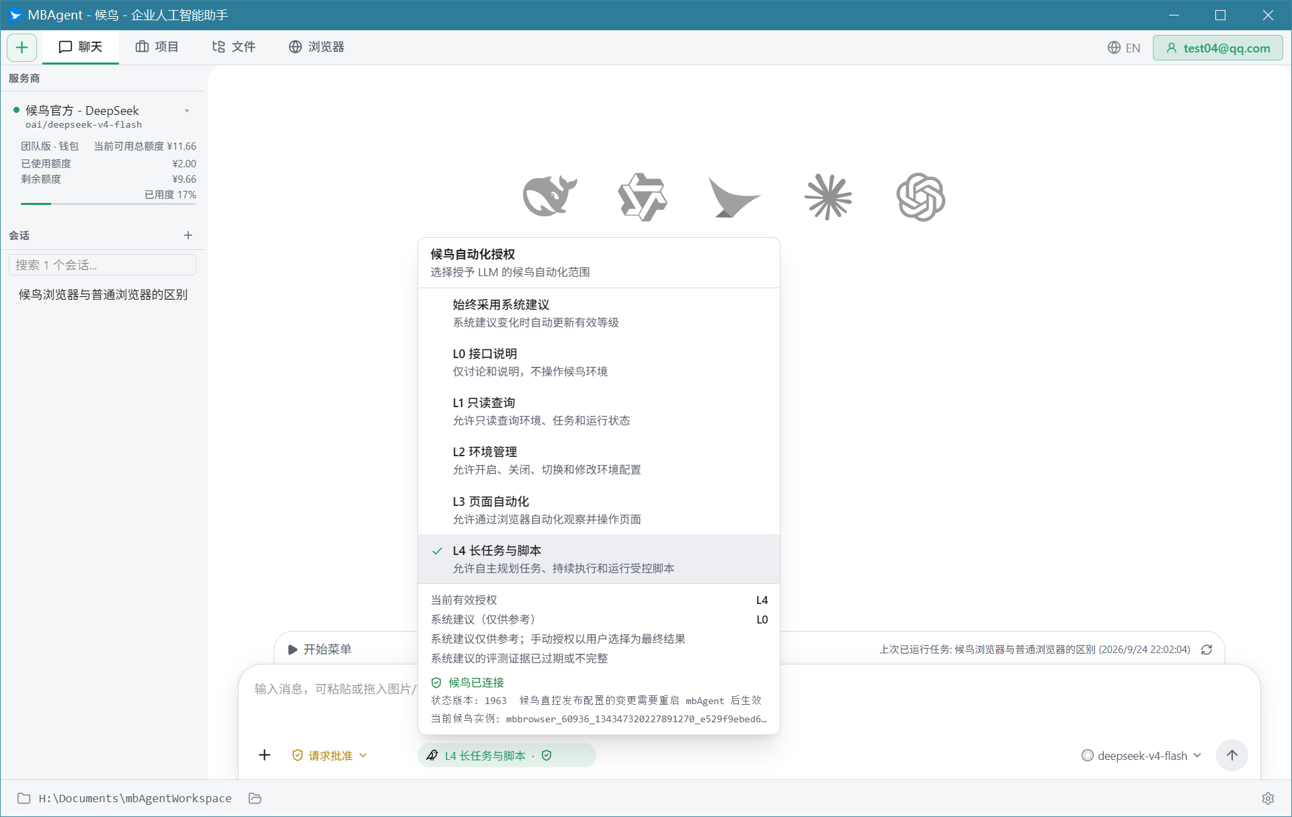The width and height of the screenshot is (1292, 817).
Task: Open settings with the gear icon
Action: [x=1268, y=798]
